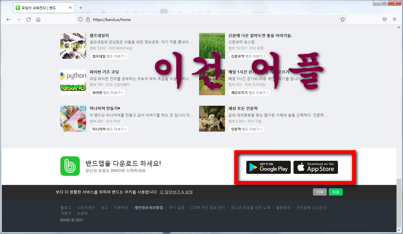The height and width of the screenshot is (234, 403).
Task: Open the 스티커제안 footer link
Action: click(86, 208)
